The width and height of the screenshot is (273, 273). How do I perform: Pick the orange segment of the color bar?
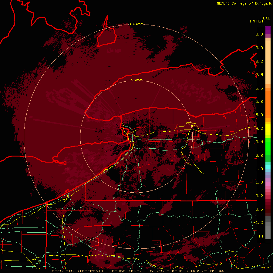tap(268, 105)
